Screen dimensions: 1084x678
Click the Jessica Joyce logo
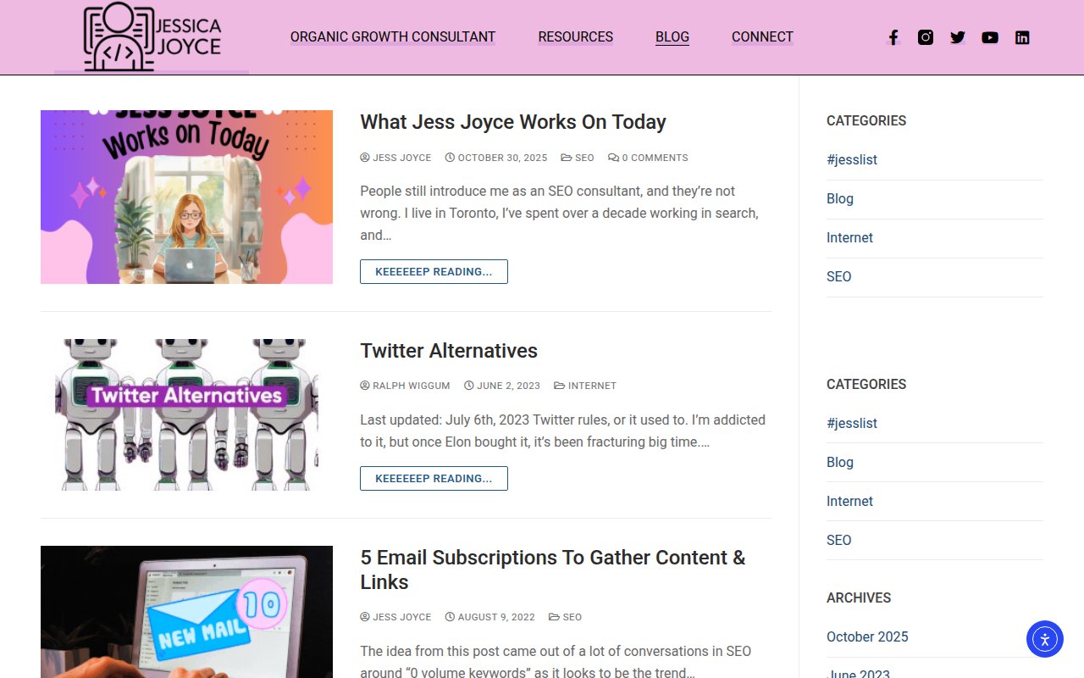coord(151,36)
